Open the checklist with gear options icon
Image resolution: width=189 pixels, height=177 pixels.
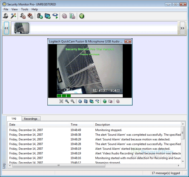[x=72, y=16]
